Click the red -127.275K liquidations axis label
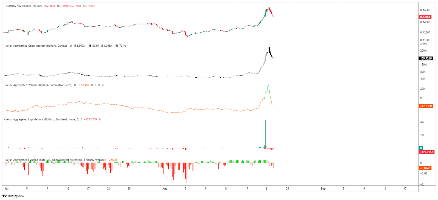 point(427,152)
